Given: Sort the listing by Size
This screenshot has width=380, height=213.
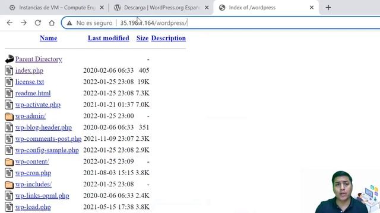Looking at the screenshot, I should point(142,38).
